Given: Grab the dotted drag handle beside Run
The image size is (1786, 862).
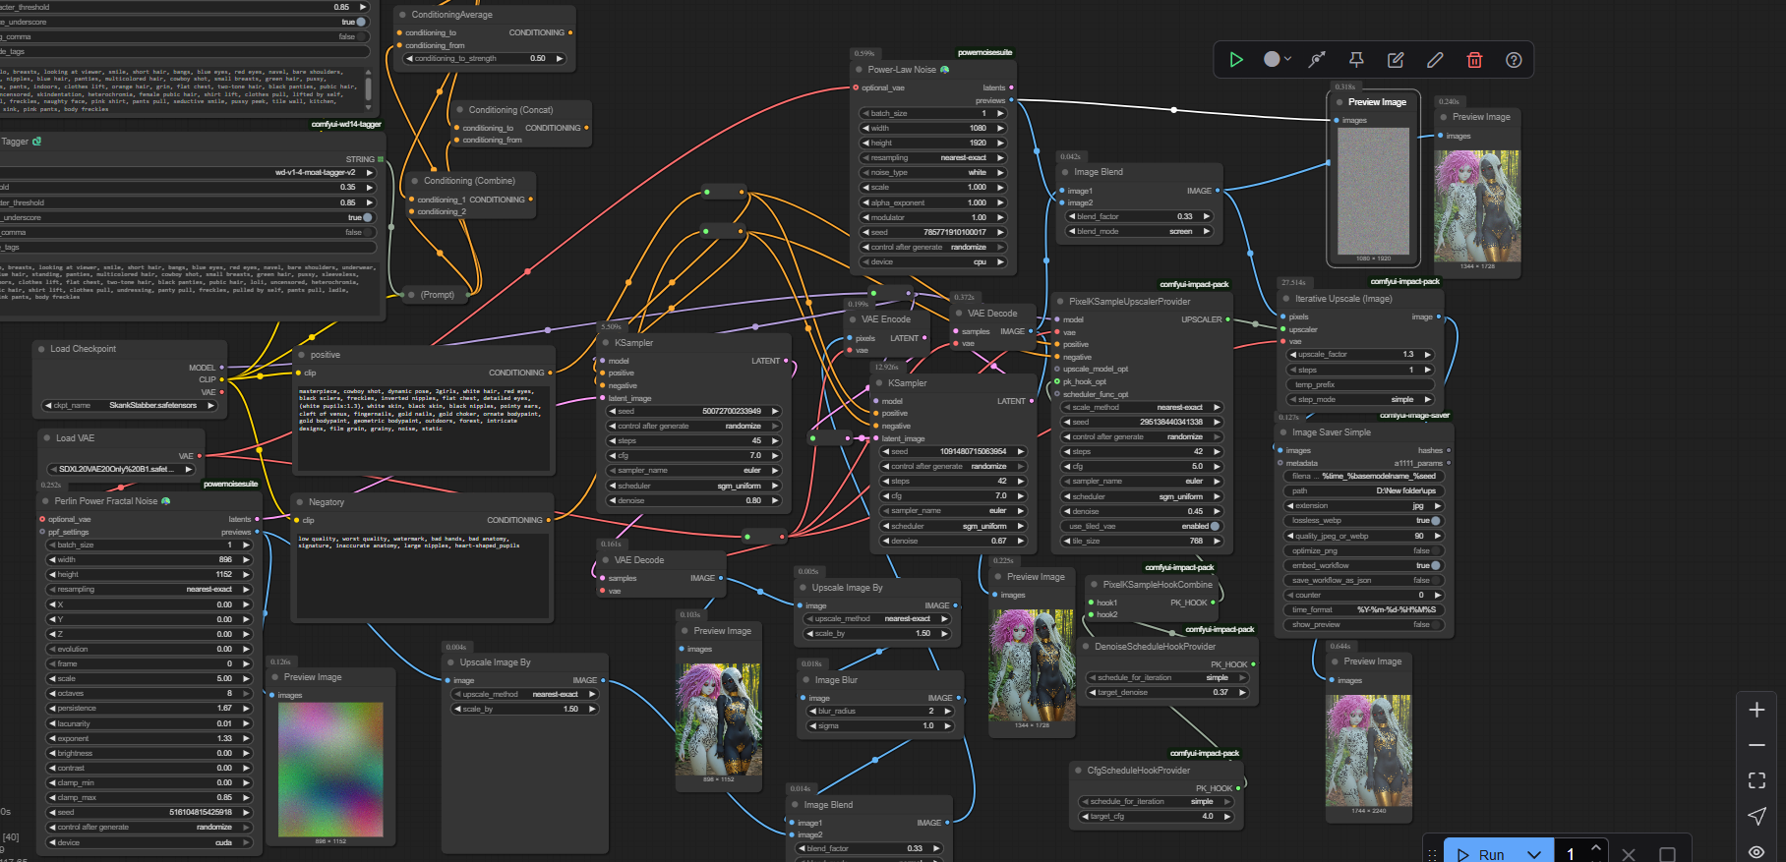Looking at the screenshot, I should point(1433,854).
